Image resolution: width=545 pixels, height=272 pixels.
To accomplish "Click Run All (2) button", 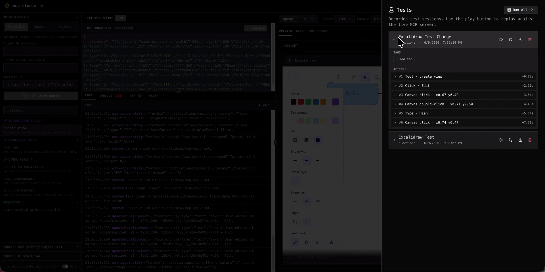I will (x=521, y=10).
